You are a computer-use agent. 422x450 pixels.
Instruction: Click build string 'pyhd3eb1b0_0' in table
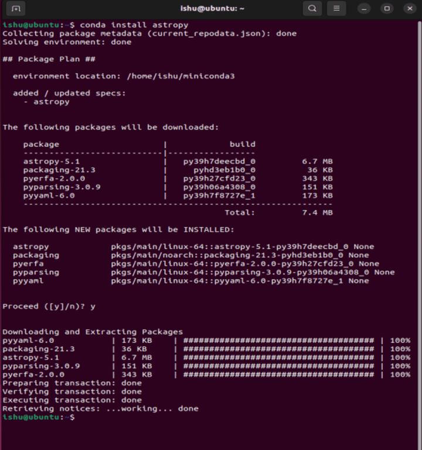pos(224,170)
